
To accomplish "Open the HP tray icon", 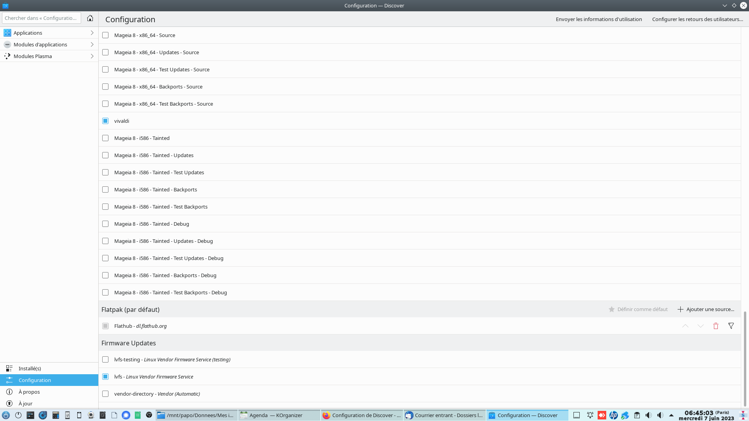I will click(614, 415).
